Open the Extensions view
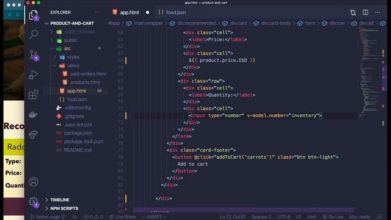Image resolution: width=391 pixels, height=220 pixels. point(34,95)
